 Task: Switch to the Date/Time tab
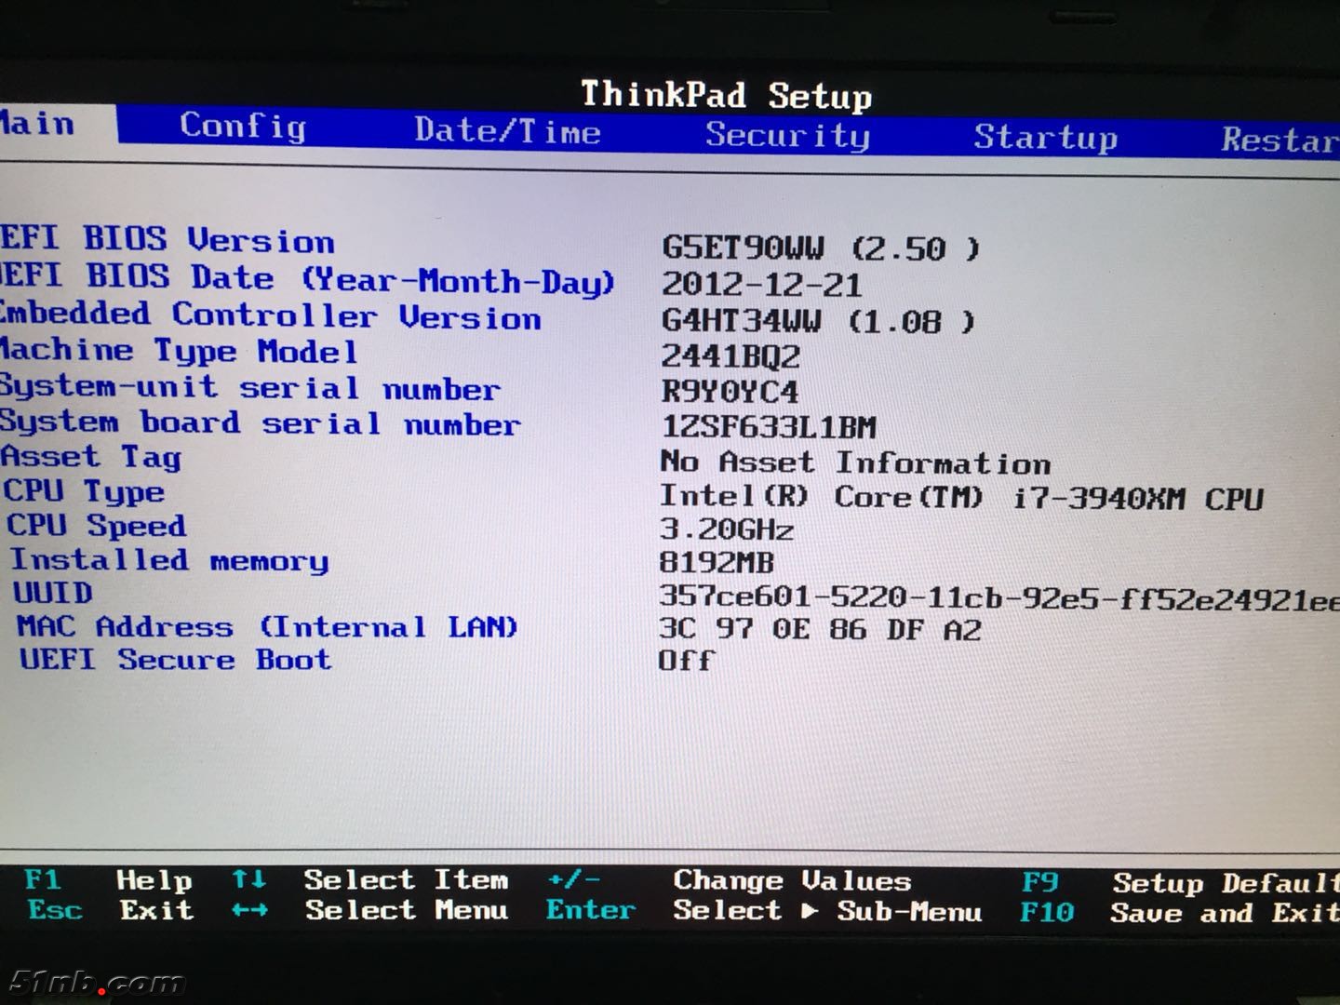coord(507,131)
